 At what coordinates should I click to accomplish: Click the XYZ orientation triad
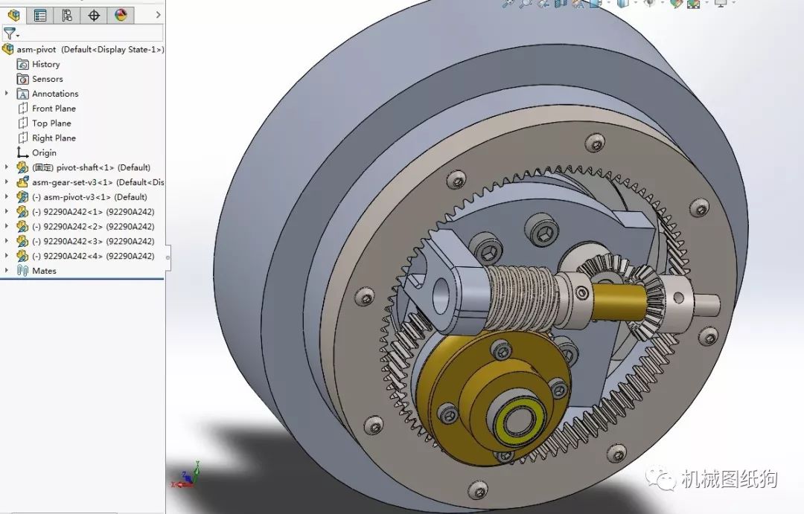(x=186, y=475)
